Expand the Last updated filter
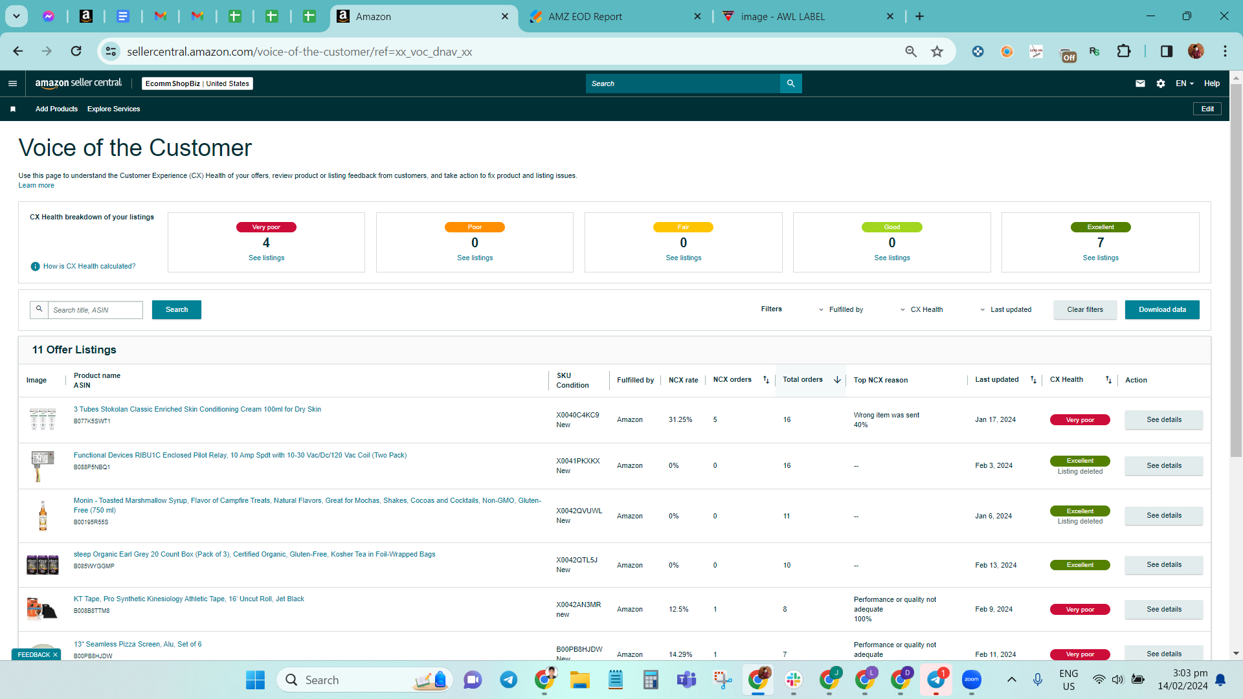This screenshot has height=699, width=1243. pyautogui.click(x=1005, y=310)
